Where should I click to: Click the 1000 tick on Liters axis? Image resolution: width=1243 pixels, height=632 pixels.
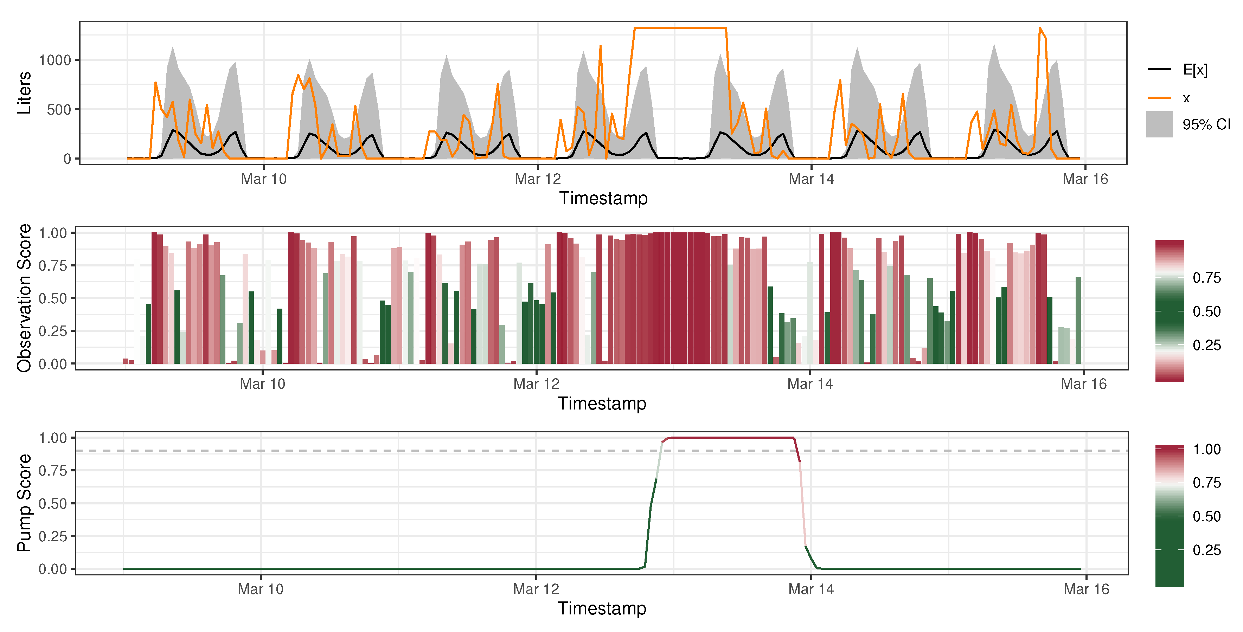tap(55, 60)
